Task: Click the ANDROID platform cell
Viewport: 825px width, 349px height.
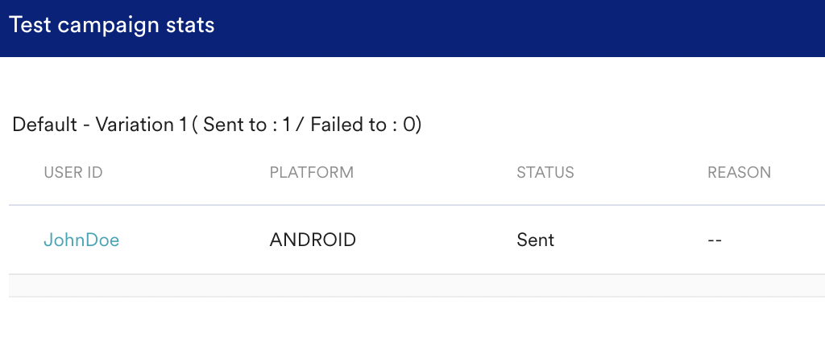Action: tap(313, 240)
